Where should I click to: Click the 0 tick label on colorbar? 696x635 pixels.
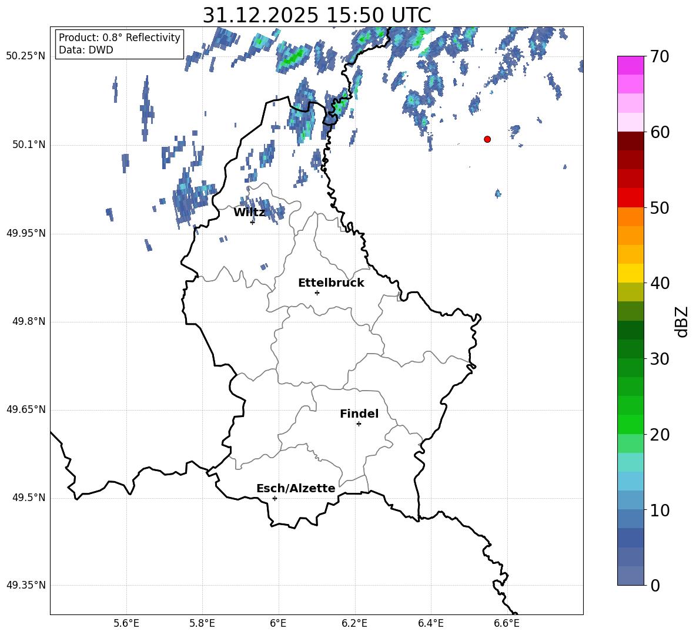pyautogui.click(x=655, y=586)
